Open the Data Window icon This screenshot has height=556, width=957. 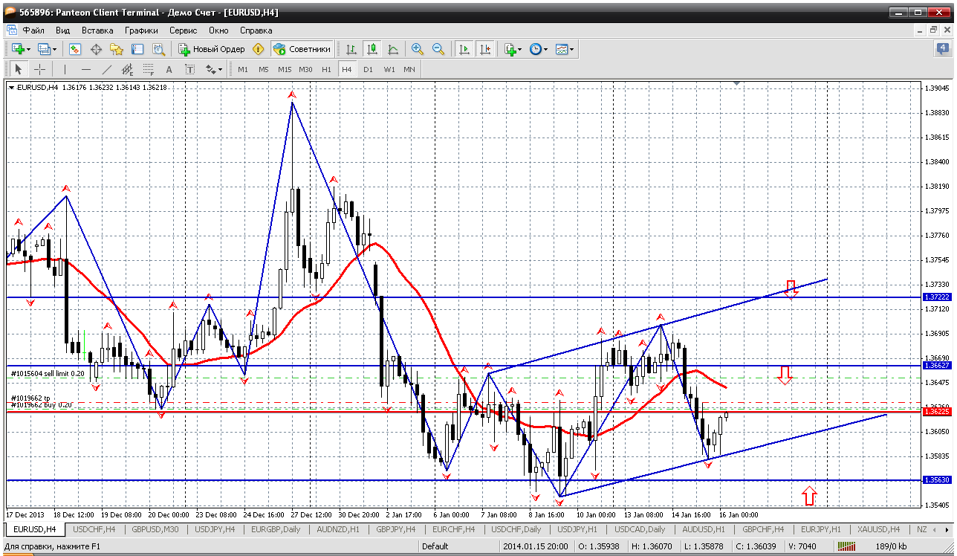[96, 49]
